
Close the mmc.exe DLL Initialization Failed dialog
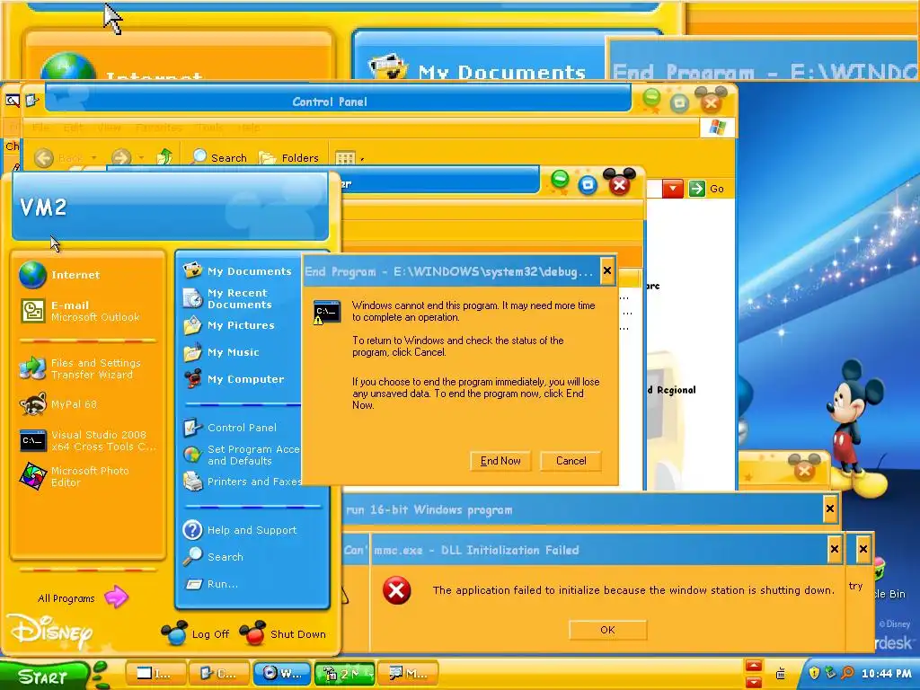pyautogui.click(x=835, y=550)
